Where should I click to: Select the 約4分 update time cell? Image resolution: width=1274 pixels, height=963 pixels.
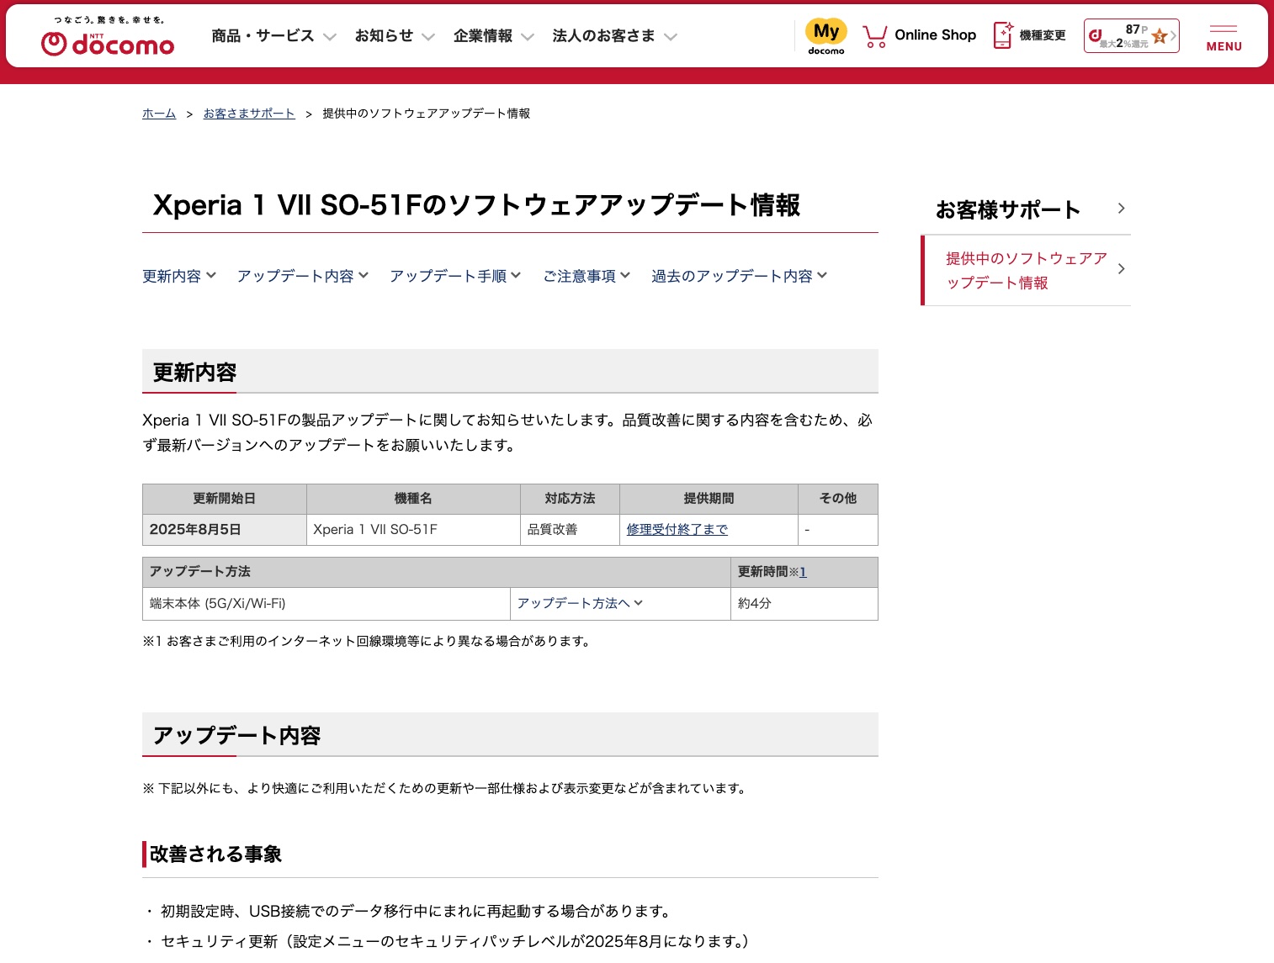(x=804, y=604)
